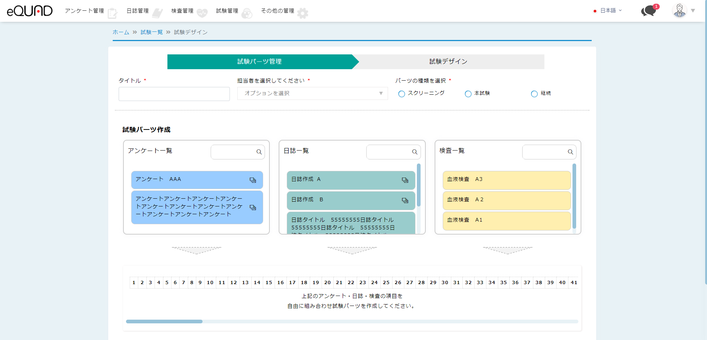Focus the タイトル input field
The width and height of the screenshot is (707, 340).
coord(174,94)
